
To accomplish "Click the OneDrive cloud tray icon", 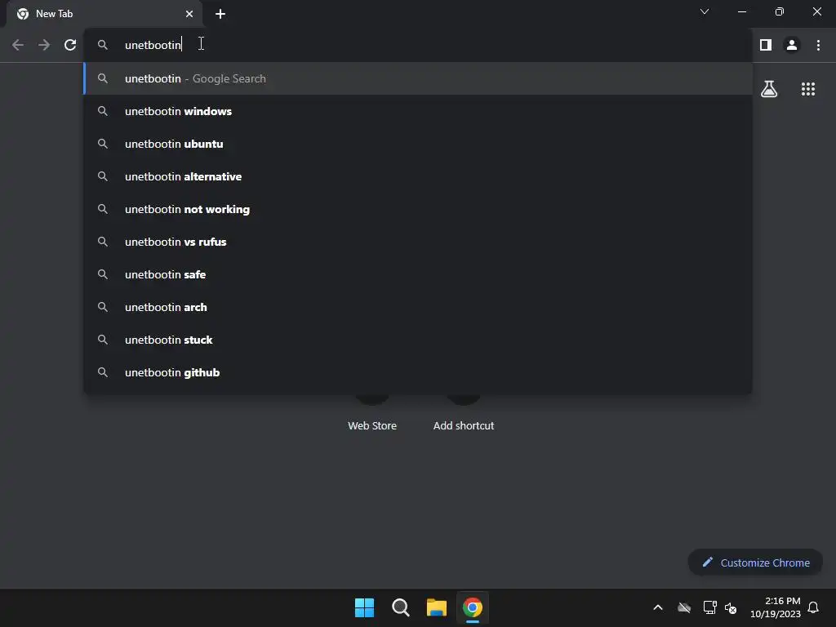I will coord(684,607).
